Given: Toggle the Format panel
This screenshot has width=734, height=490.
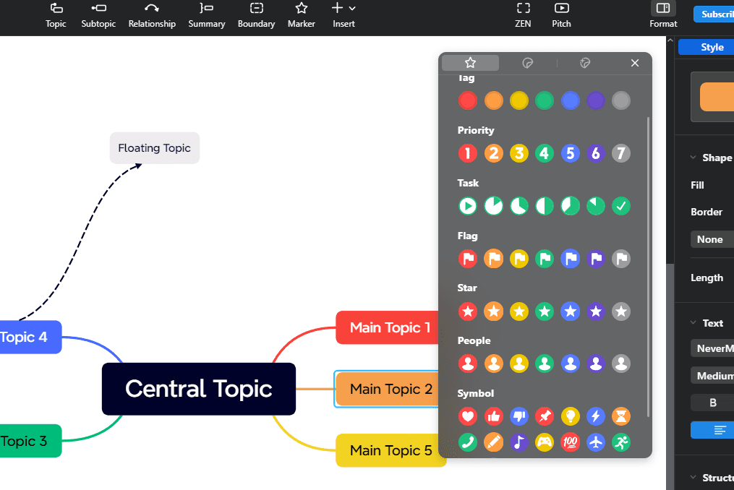Looking at the screenshot, I should click(662, 15).
